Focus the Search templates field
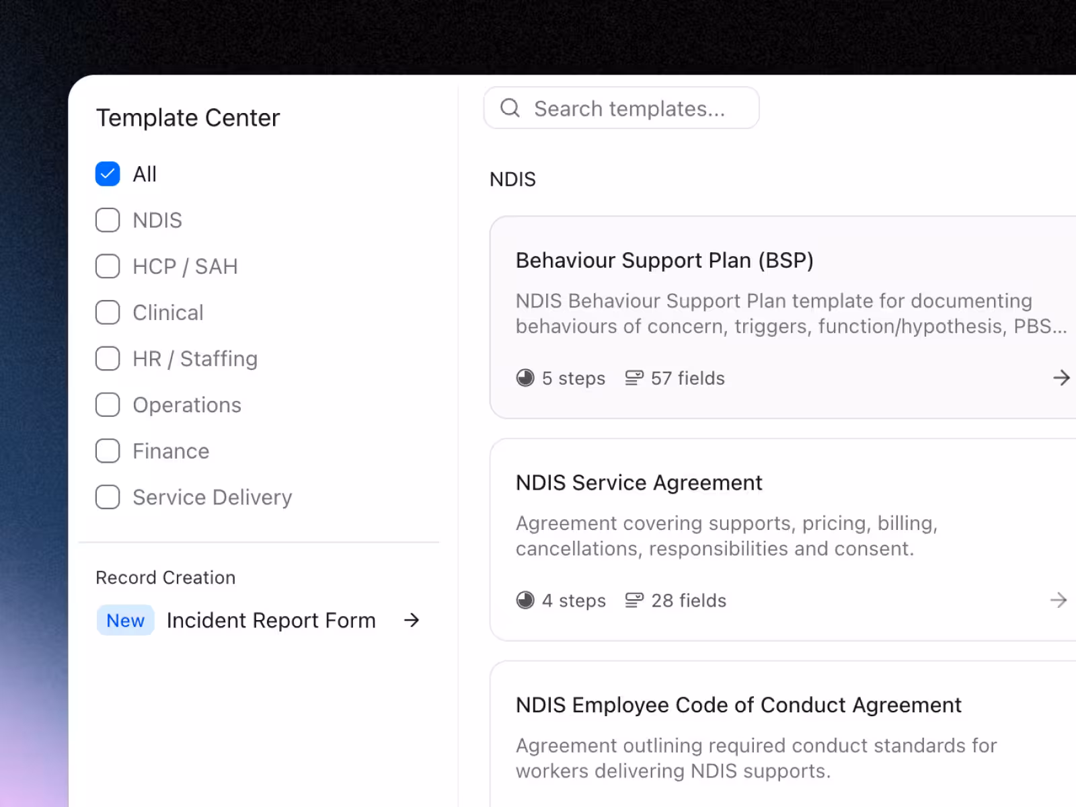This screenshot has height=807, width=1076. [621, 108]
